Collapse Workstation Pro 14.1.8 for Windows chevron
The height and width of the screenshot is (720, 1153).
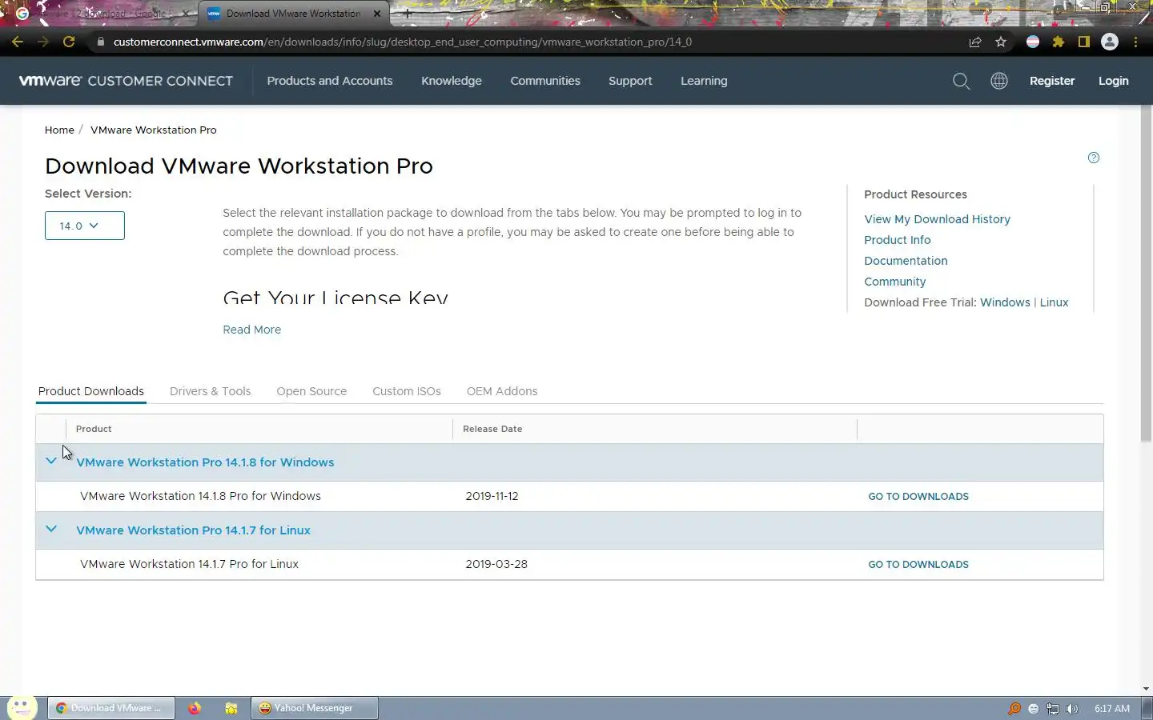coord(51,461)
